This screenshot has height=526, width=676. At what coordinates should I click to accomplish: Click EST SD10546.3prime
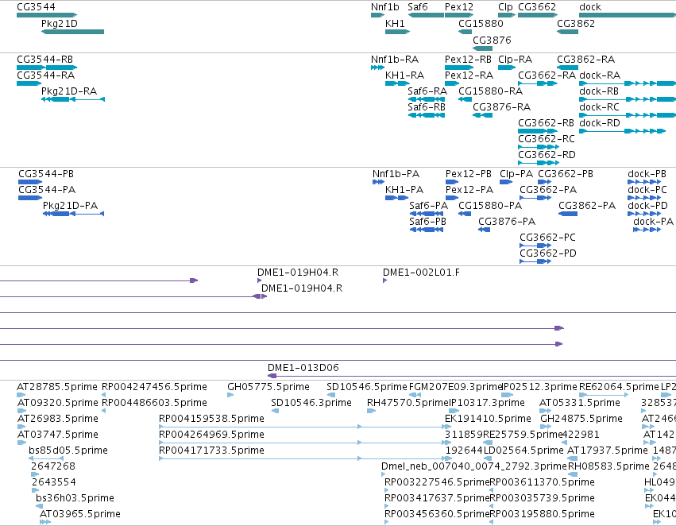[275, 411]
